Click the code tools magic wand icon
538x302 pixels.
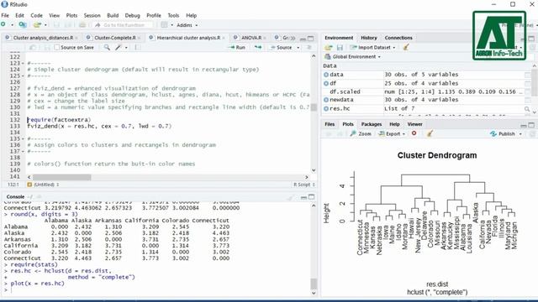click(119, 47)
